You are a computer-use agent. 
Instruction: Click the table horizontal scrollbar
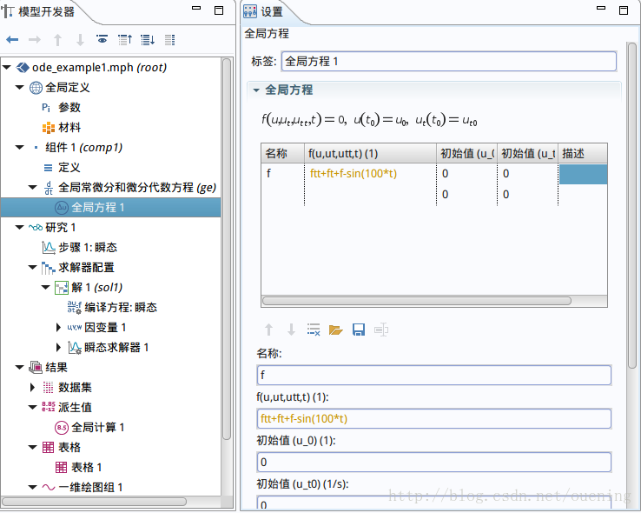[x=417, y=301]
